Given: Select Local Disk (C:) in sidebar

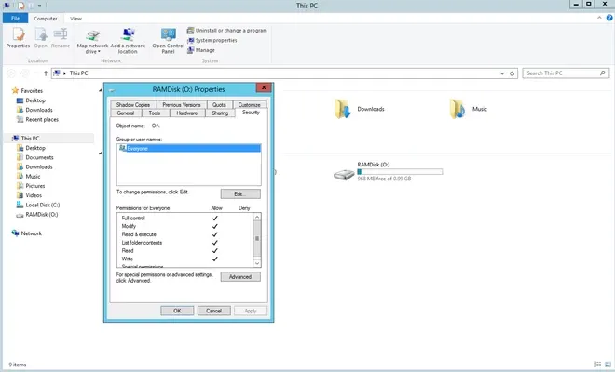Looking at the screenshot, I should pos(42,204).
